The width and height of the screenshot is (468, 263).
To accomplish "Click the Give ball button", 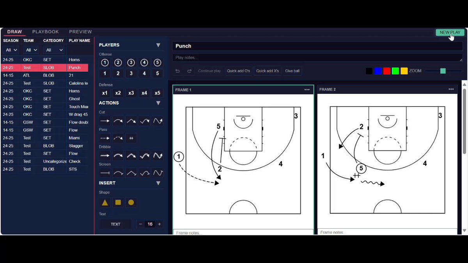I will coord(292,71).
